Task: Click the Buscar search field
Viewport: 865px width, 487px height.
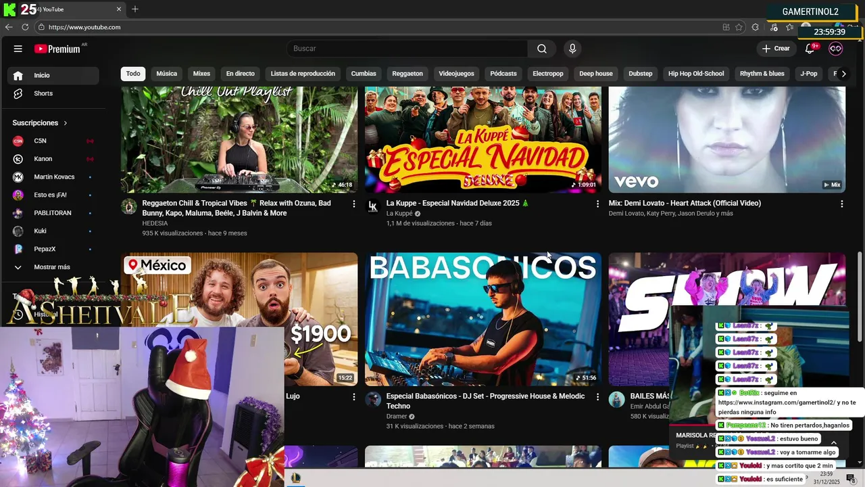Action: point(407,49)
